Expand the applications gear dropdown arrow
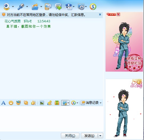Viewport: 144px width, 140px height. 86,7
